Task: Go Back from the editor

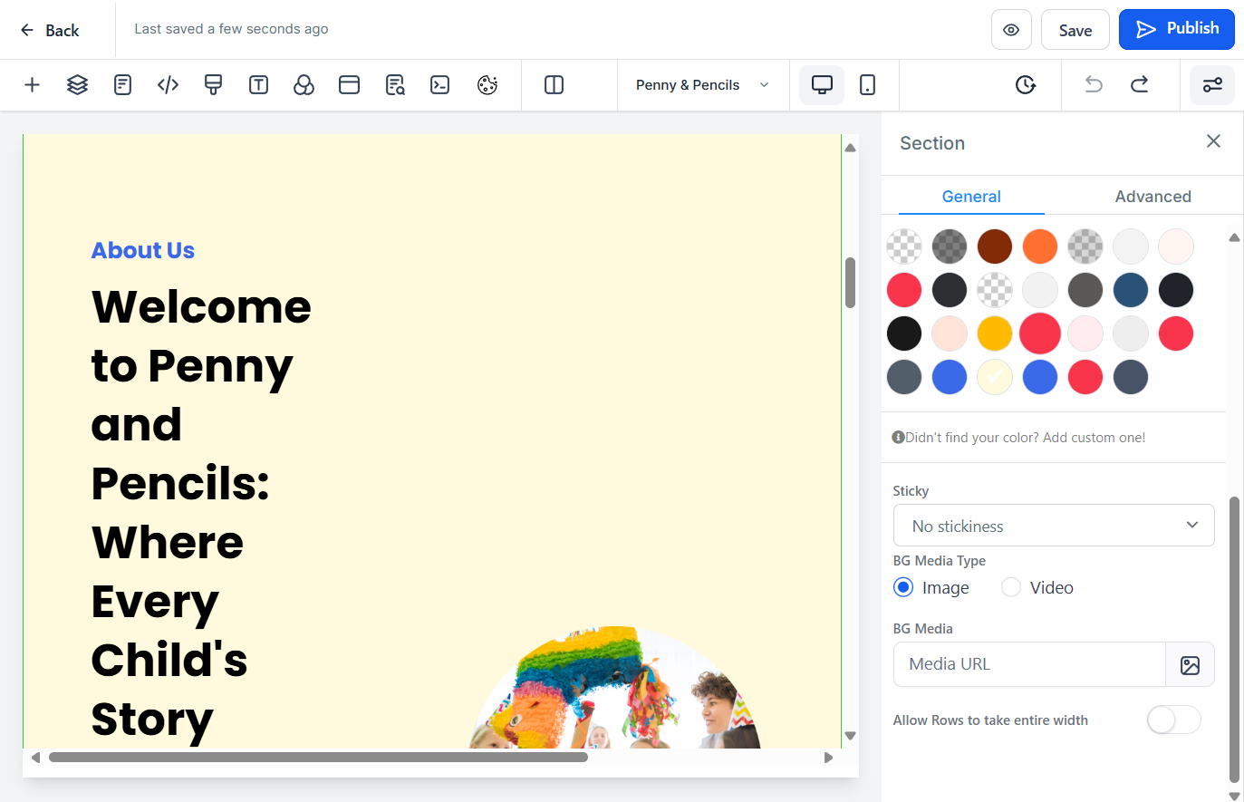Action: [x=50, y=30]
